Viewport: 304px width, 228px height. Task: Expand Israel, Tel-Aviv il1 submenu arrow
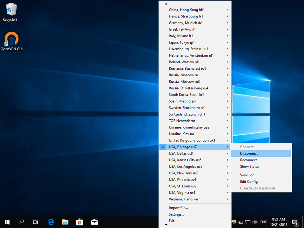coord(227,29)
